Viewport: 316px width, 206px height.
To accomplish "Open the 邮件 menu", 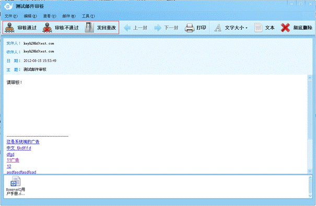I will click(x=69, y=16).
